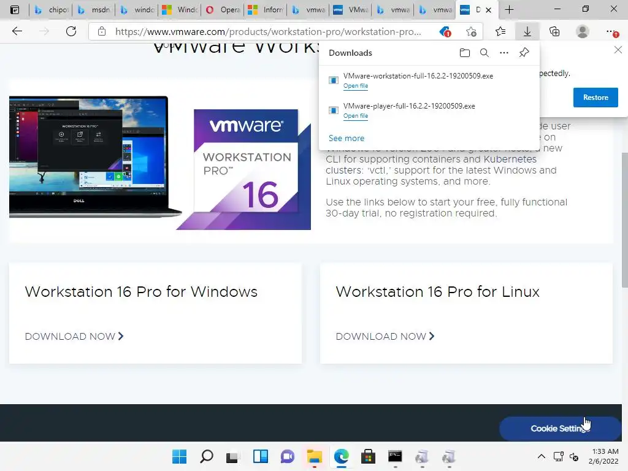Screen dimensions: 628x471
Task: Open the Favorites list icon
Action: coord(500,31)
